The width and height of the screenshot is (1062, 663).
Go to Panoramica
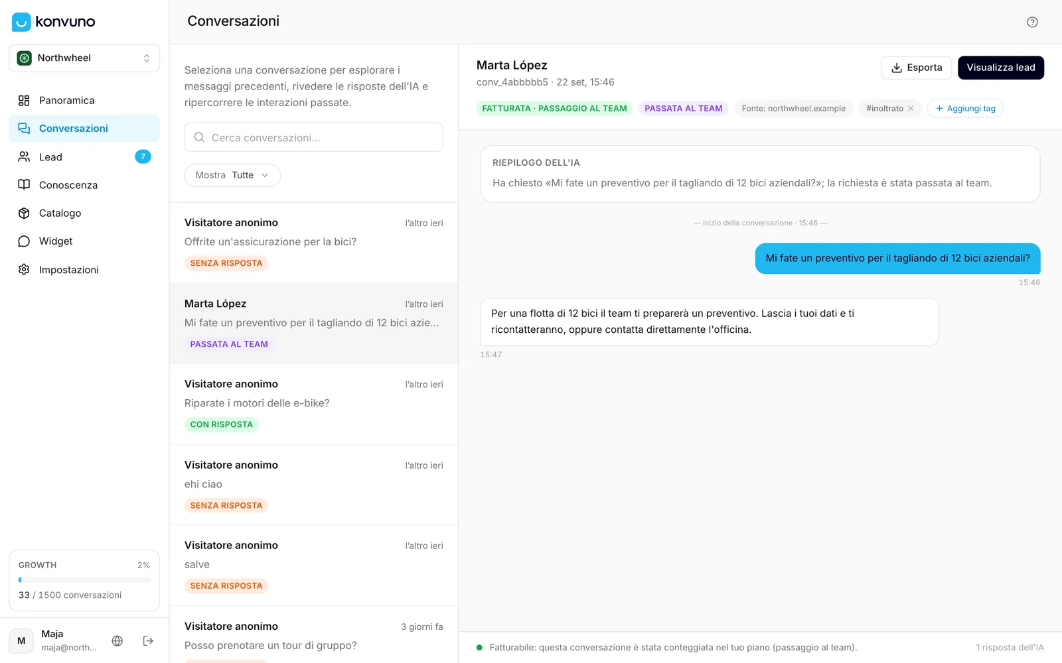pyautogui.click(x=84, y=101)
